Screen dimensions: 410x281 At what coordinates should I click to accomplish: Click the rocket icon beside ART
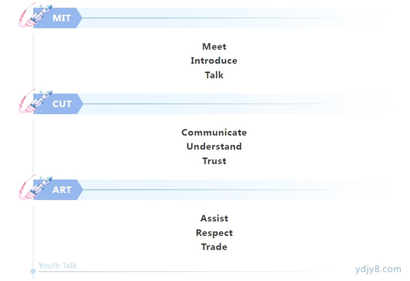point(35,187)
